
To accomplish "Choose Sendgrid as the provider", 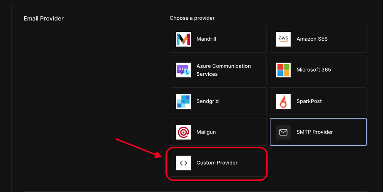I will point(218,101).
